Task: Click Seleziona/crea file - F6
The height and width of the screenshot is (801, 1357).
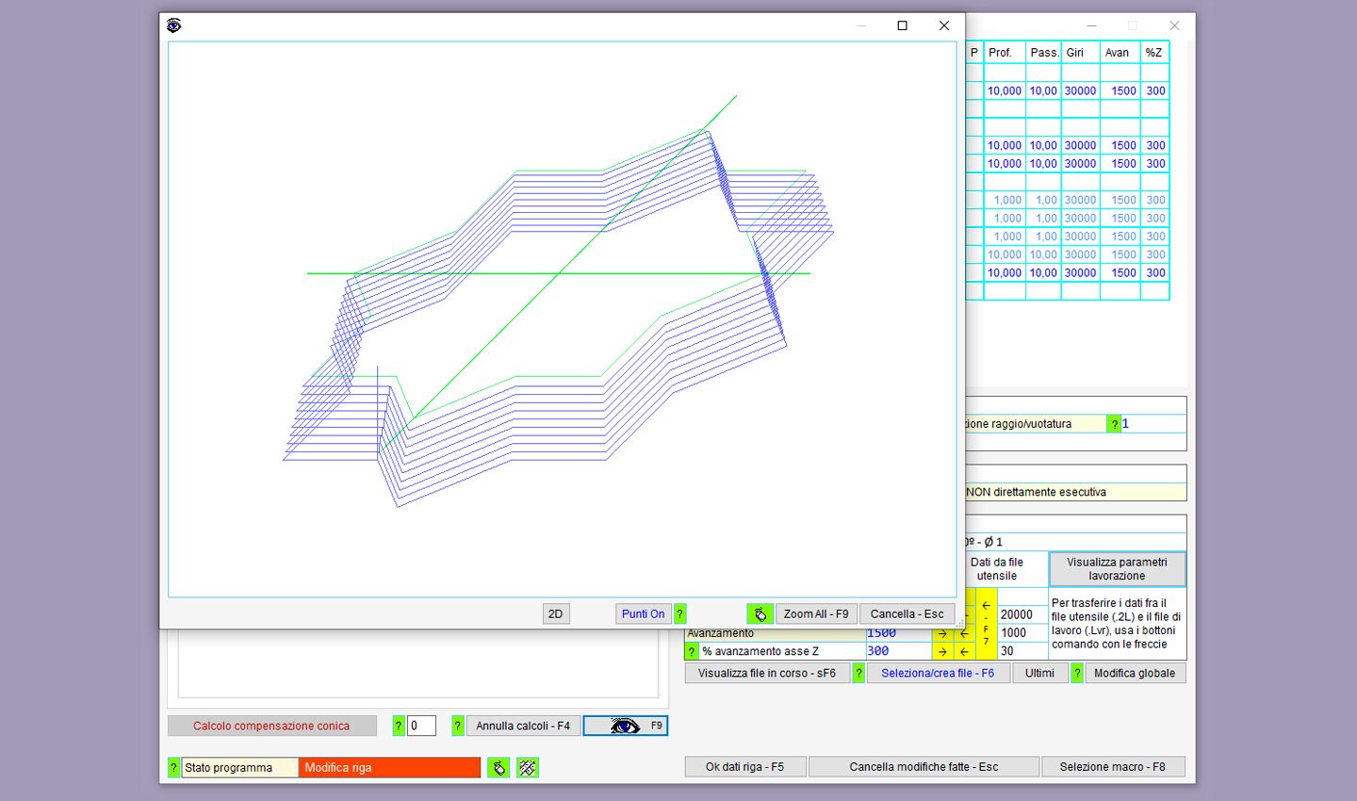Action: (938, 673)
